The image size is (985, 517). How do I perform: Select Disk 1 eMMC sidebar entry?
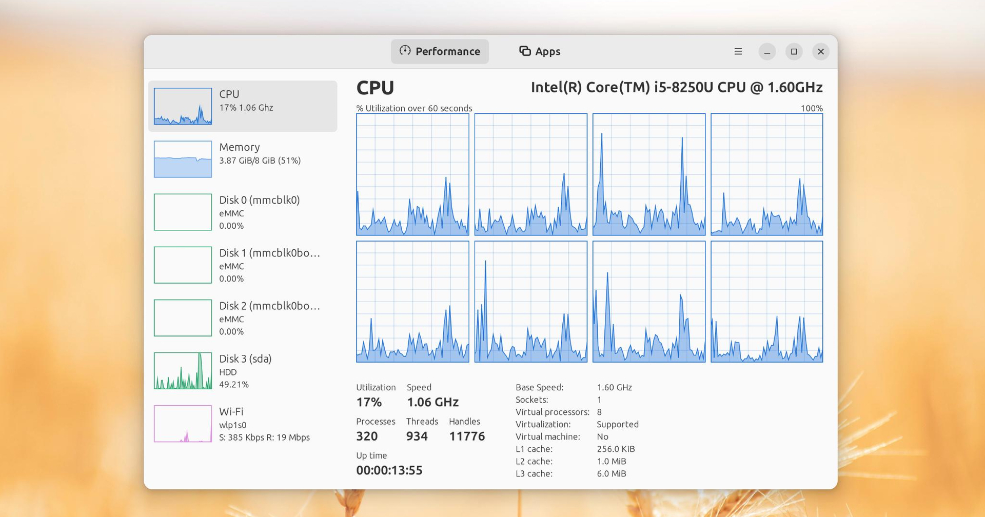tap(243, 265)
